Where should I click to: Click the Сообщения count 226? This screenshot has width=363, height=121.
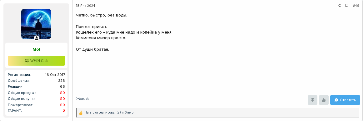[x=62, y=81]
